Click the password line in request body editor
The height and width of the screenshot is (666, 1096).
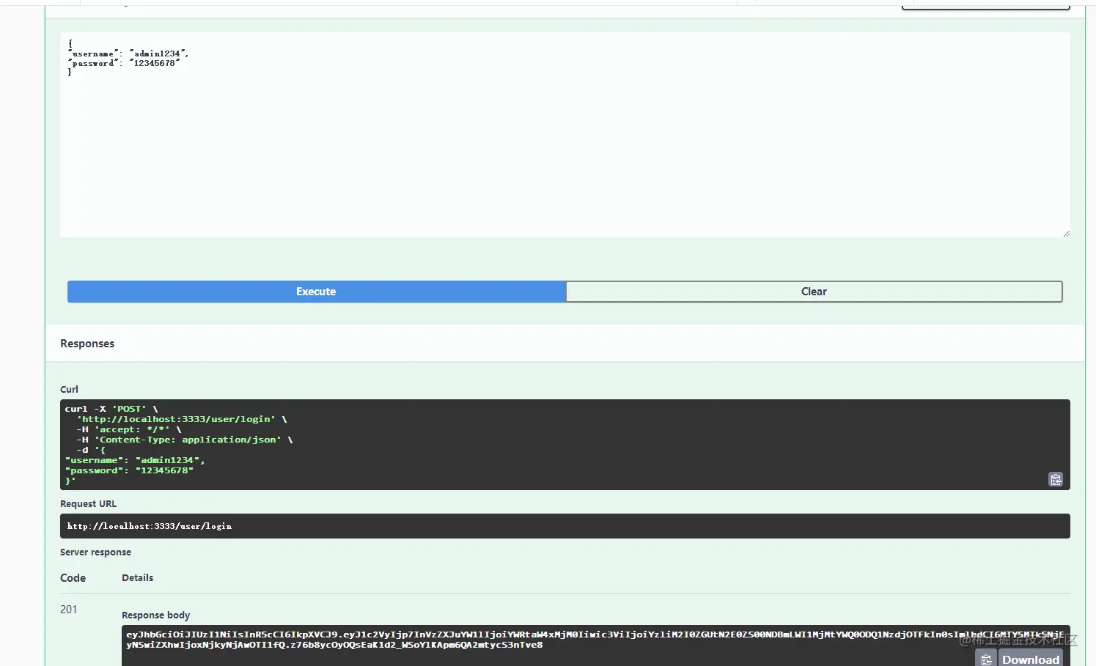coord(124,63)
